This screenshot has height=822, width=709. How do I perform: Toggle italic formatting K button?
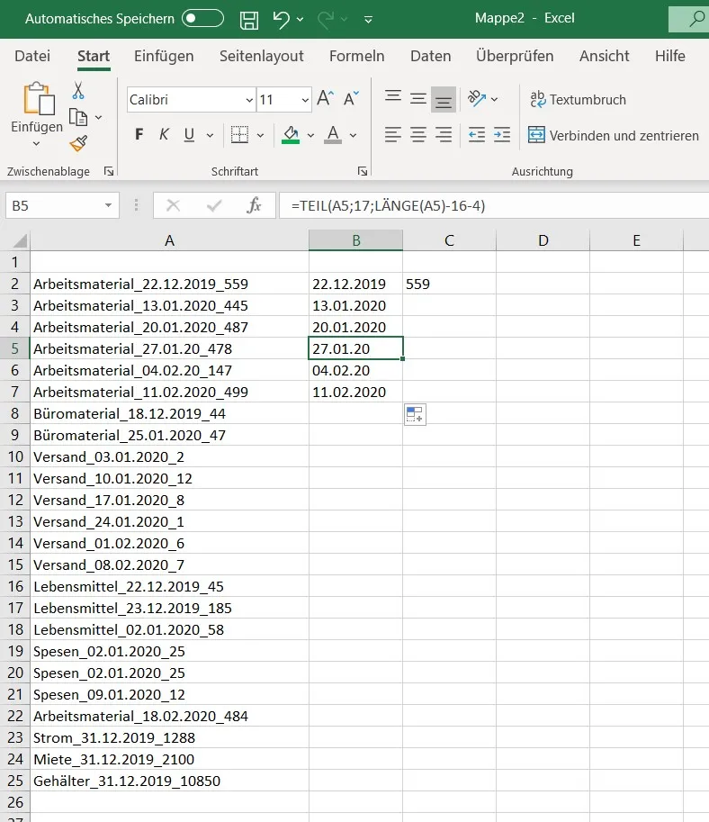point(164,135)
